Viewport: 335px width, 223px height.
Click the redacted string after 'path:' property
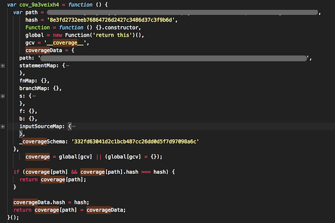pos(173,58)
